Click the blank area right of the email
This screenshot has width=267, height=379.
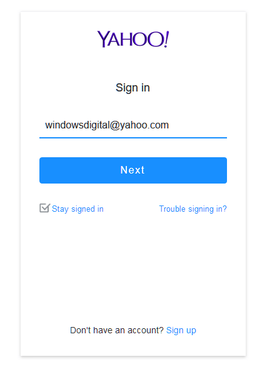point(199,125)
